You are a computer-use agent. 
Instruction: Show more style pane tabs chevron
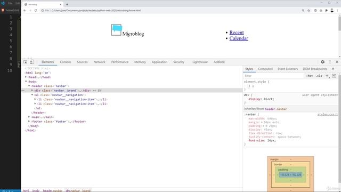tap(333, 69)
